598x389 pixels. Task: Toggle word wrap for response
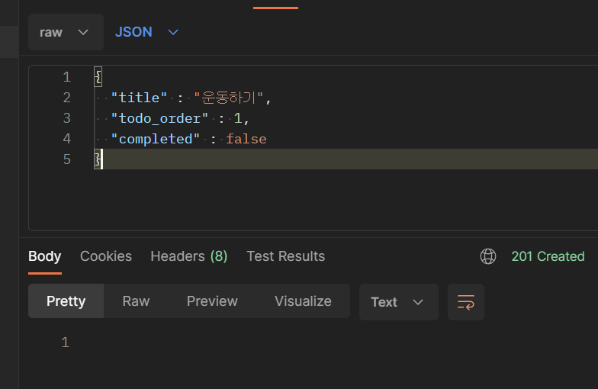pyautogui.click(x=465, y=302)
